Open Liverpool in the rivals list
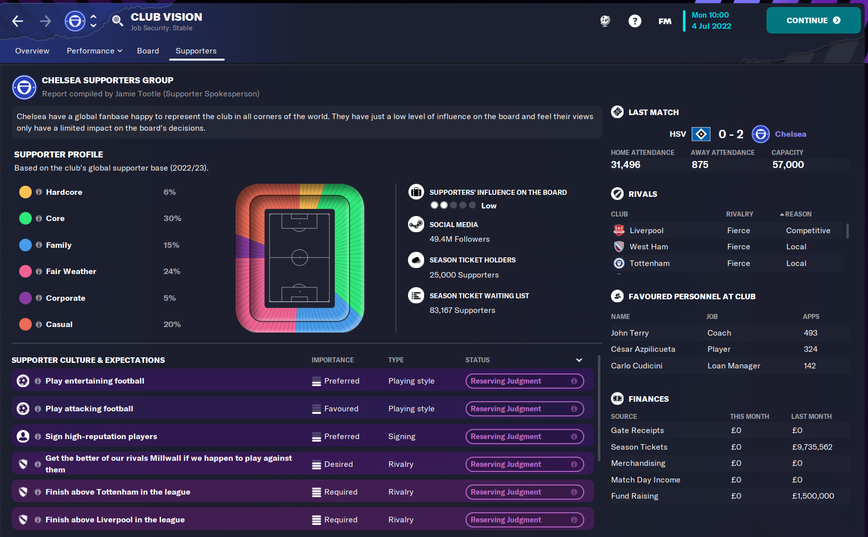Viewport: 868px width, 537px height. click(x=646, y=231)
